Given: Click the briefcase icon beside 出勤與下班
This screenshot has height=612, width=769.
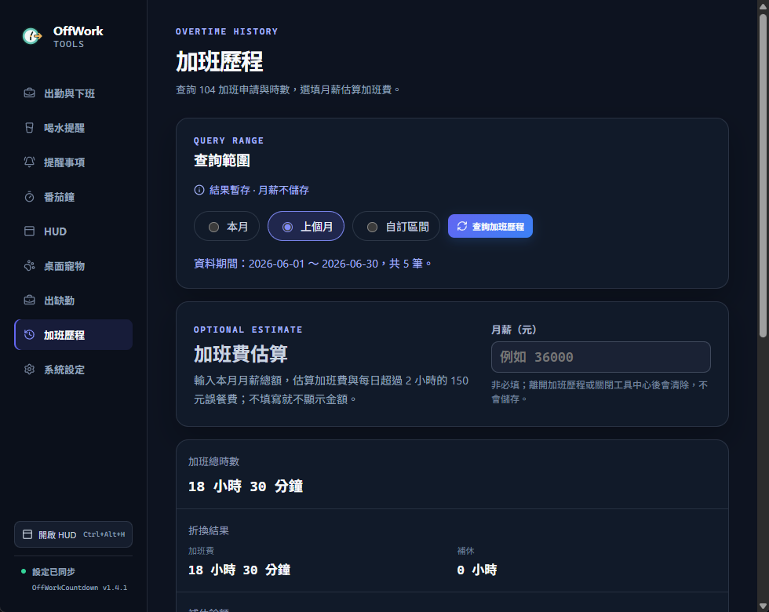Looking at the screenshot, I should pyautogui.click(x=30, y=93).
